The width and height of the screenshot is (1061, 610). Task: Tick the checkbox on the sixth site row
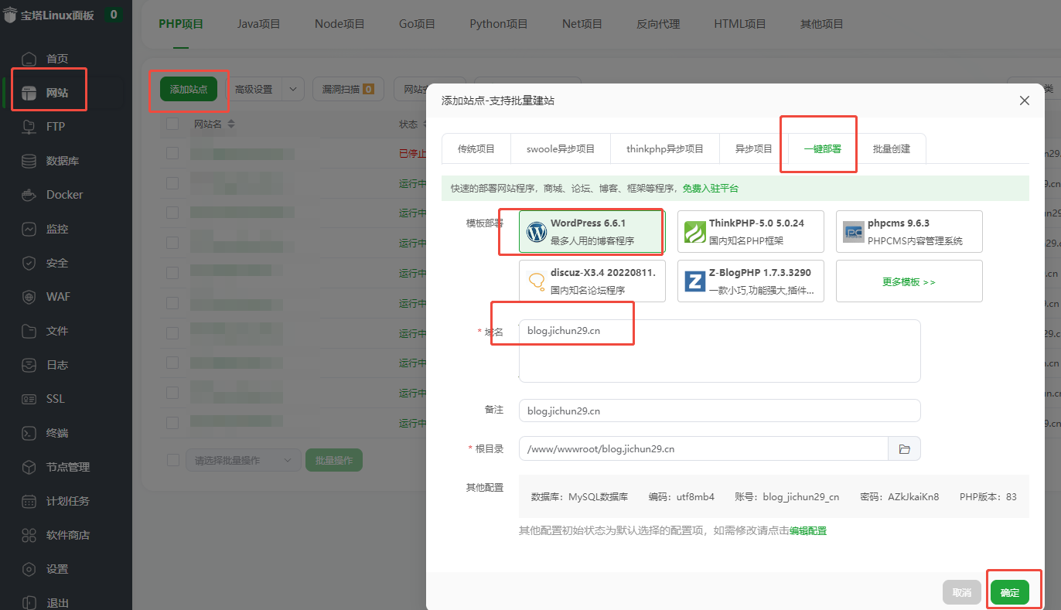[172, 303]
